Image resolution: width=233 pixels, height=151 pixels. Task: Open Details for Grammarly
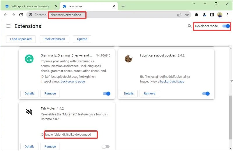(x=29, y=94)
